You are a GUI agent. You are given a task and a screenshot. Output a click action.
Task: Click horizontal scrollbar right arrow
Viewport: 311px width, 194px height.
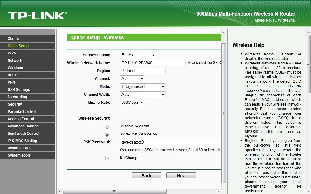[x=219, y=192]
